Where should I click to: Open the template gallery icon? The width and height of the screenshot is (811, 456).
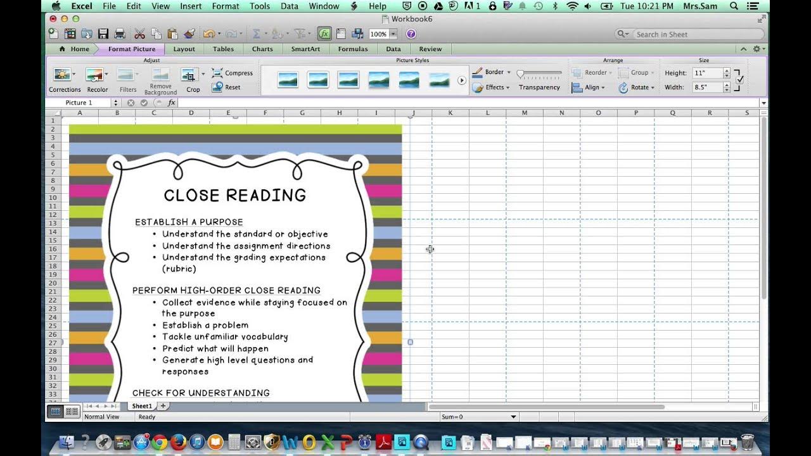coord(70,34)
